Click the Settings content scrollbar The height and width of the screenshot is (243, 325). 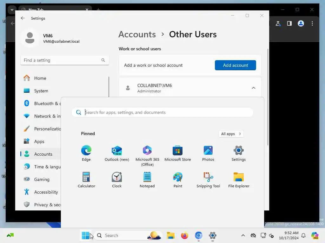[x=268, y=97]
